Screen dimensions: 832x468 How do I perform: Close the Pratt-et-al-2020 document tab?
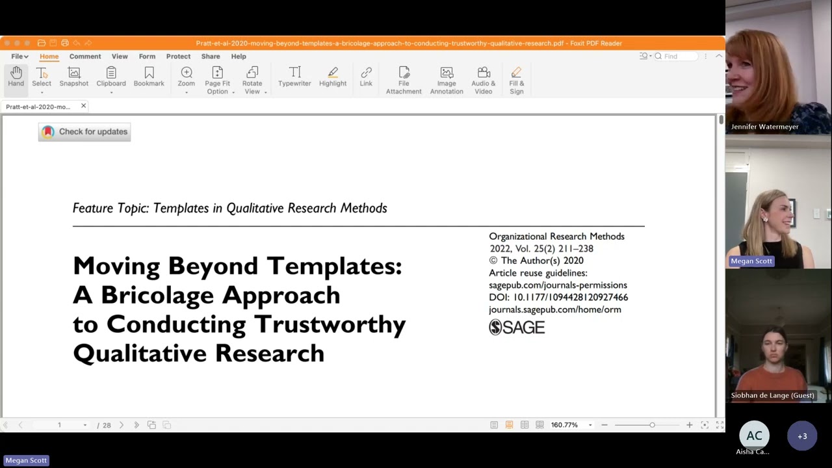(83, 106)
